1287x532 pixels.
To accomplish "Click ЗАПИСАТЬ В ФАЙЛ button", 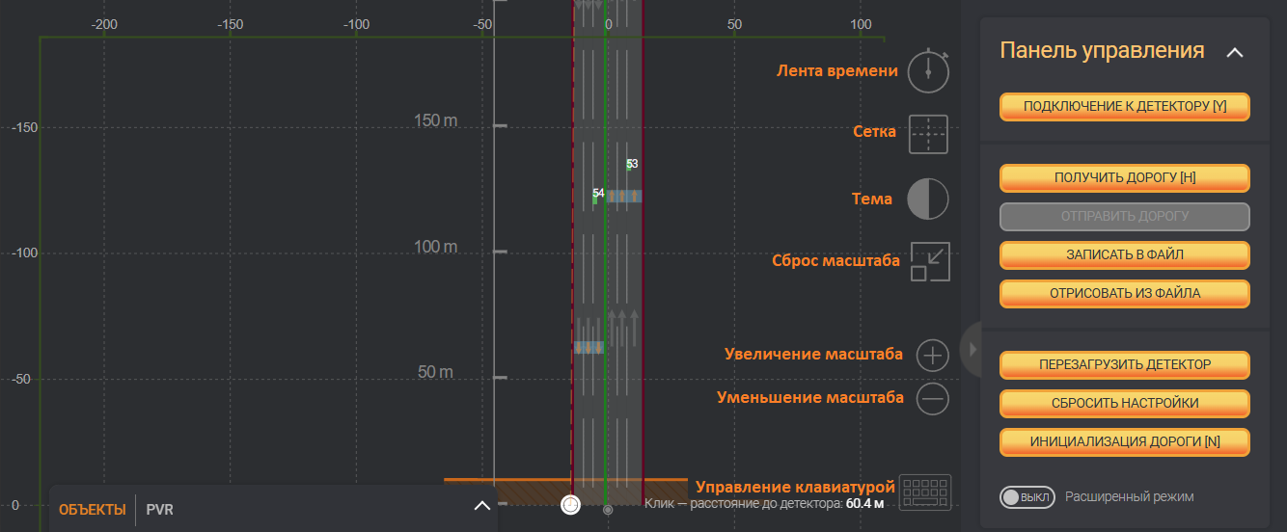I will (x=1125, y=255).
